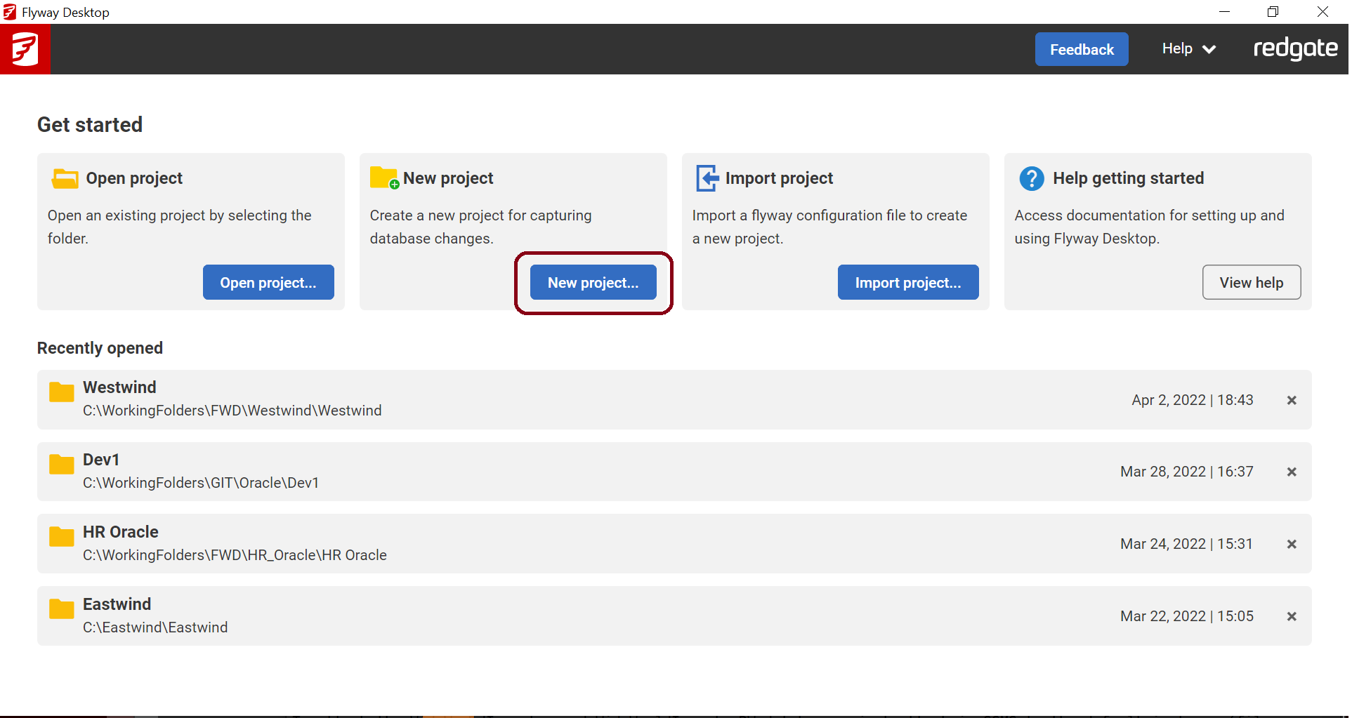Viewport: 1352px width, 718px height.
Task: Click the folder icon beside HR Oracle
Action: coord(61,536)
